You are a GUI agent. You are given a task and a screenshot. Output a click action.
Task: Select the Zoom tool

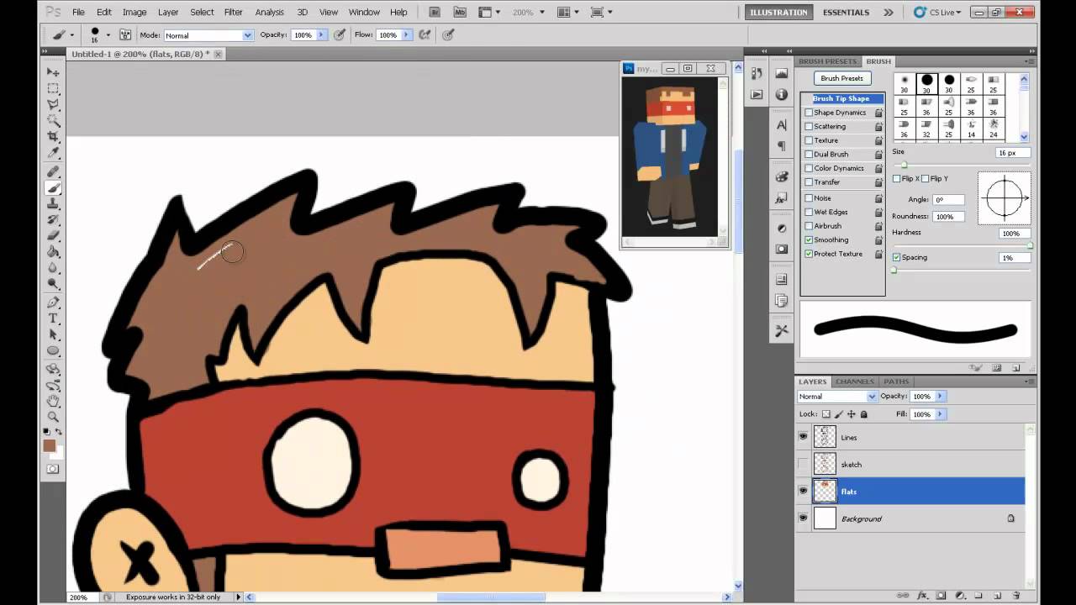pos(53,416)
